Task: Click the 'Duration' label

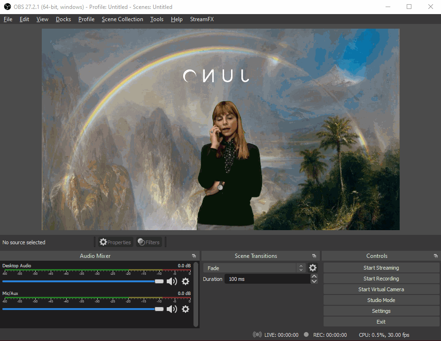Action: (212, 279)
